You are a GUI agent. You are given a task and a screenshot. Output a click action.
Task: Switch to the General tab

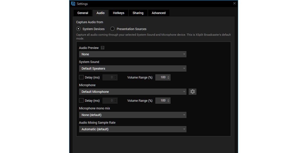click(83, 13)
